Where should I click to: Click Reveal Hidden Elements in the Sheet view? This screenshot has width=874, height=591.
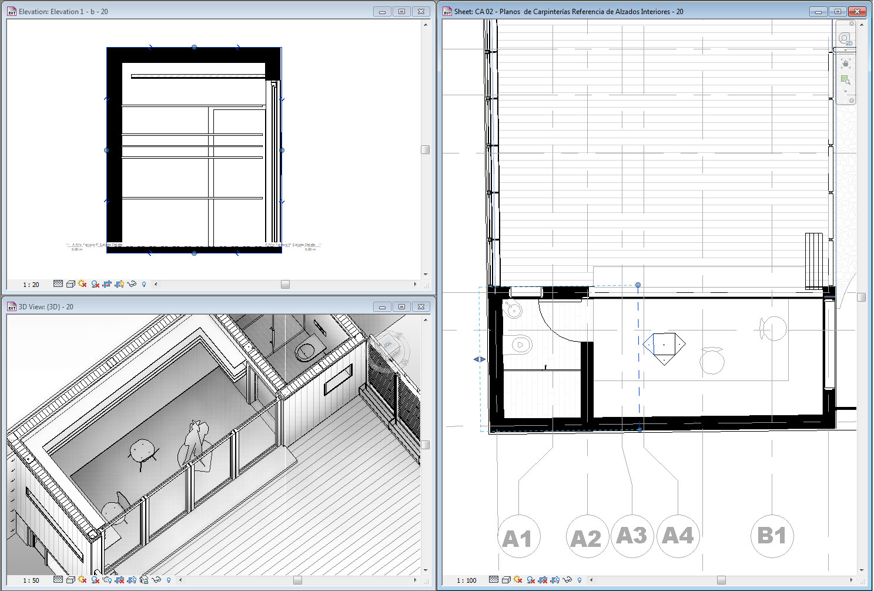[x=580, y=580]
